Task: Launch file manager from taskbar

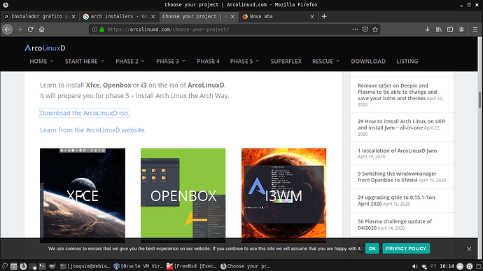Action: pyautogui.click(x=13, y=266)
